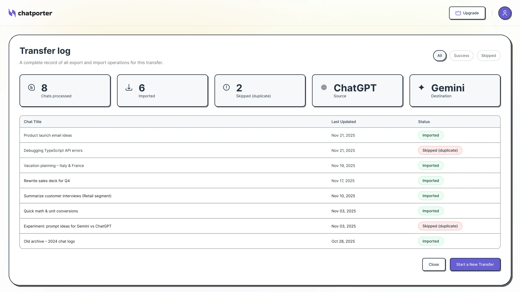520x292 pixels.
Task: Click the download icon on Imported card
Action: 129,87
